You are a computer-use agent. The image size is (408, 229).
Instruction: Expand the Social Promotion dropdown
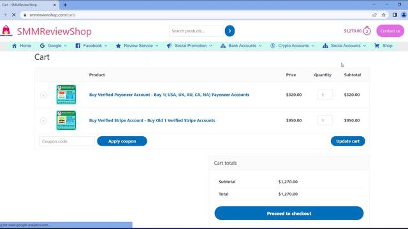pyautogui.click(x=210, y=46)
